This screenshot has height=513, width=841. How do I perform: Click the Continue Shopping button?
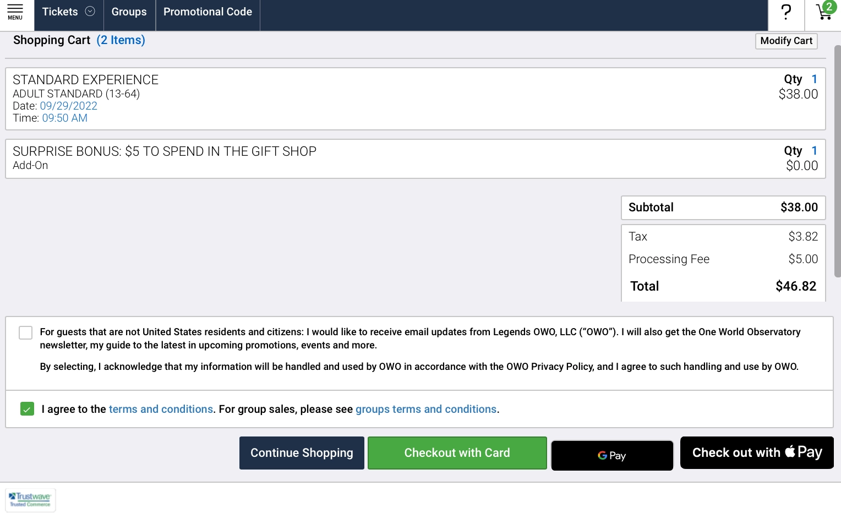click(x=302, y=453)
